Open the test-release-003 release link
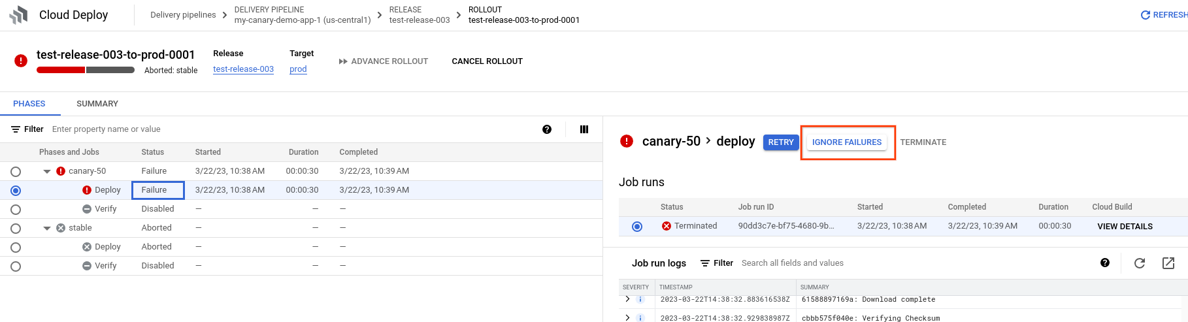This screenshot has width=1188, height=322. 243,69
